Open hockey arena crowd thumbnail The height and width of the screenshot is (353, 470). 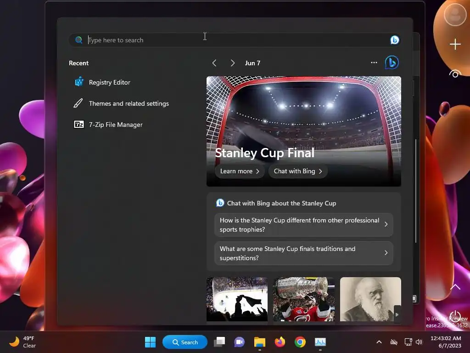pos(237,299)
